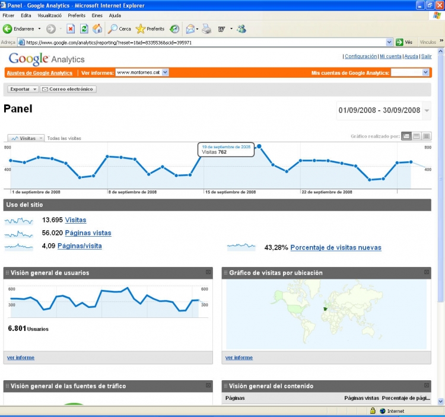
Task: Click the Ayuda link
Action: [411, 56]
